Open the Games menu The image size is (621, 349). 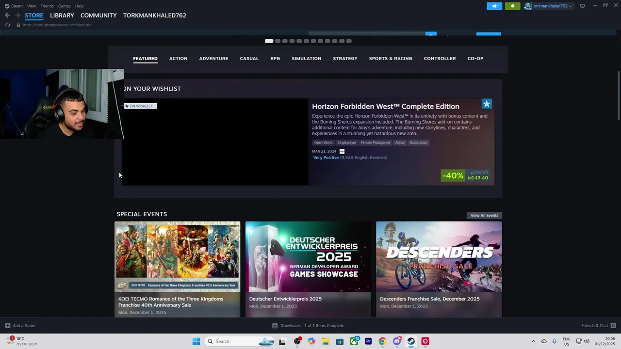click(64, 6)
